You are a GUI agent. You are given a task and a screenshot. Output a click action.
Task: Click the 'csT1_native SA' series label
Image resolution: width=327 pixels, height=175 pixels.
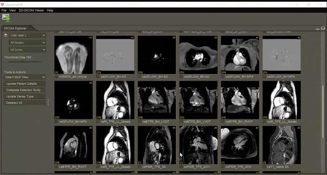(x=278, y=167)
